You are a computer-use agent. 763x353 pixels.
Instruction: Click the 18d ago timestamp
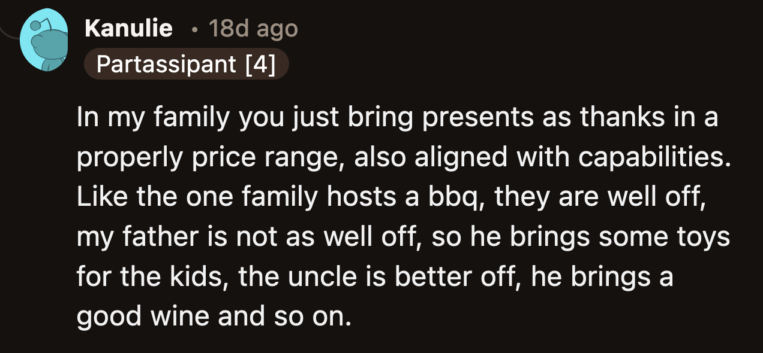pos(252,29)
